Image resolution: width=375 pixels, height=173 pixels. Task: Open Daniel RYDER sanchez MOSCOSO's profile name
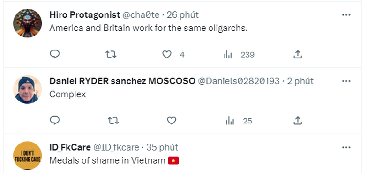(122, 81)
